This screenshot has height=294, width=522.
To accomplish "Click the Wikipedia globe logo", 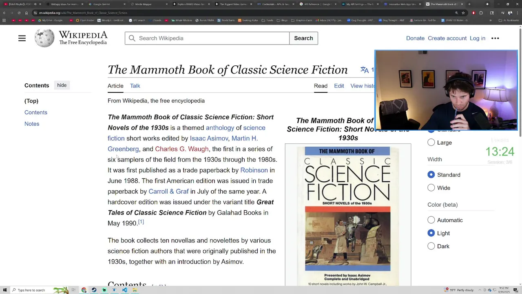I will point(44,38).
